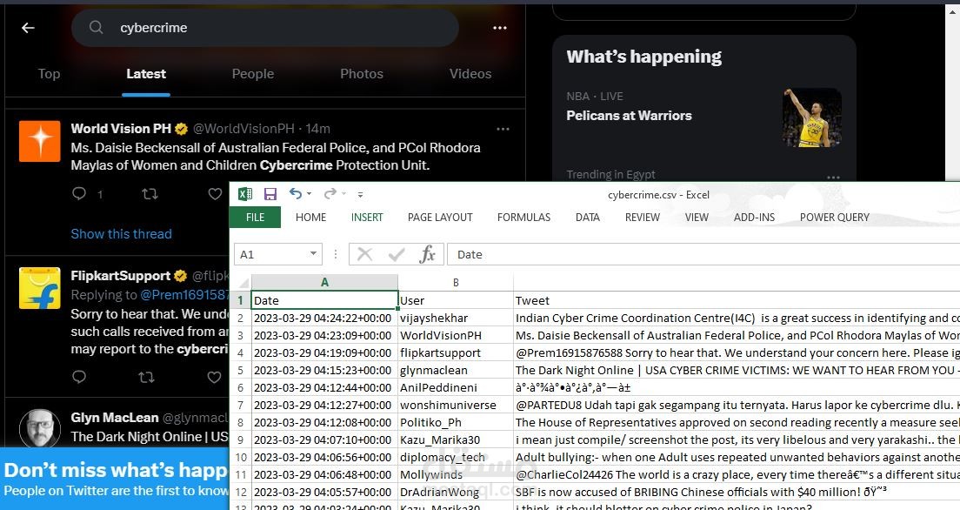Redo action in Excel toolbar
Viewport: 960px width, 510px height.
330,194
